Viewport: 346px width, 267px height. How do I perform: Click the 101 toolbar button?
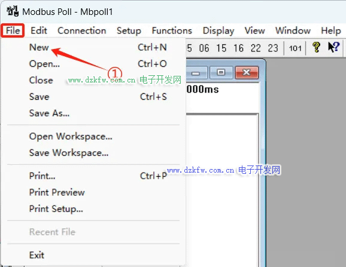click(295, 48)
